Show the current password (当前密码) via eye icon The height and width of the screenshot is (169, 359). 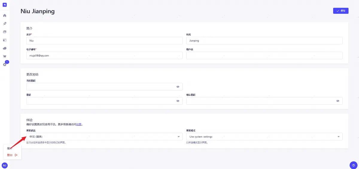[x=178, y=87]
